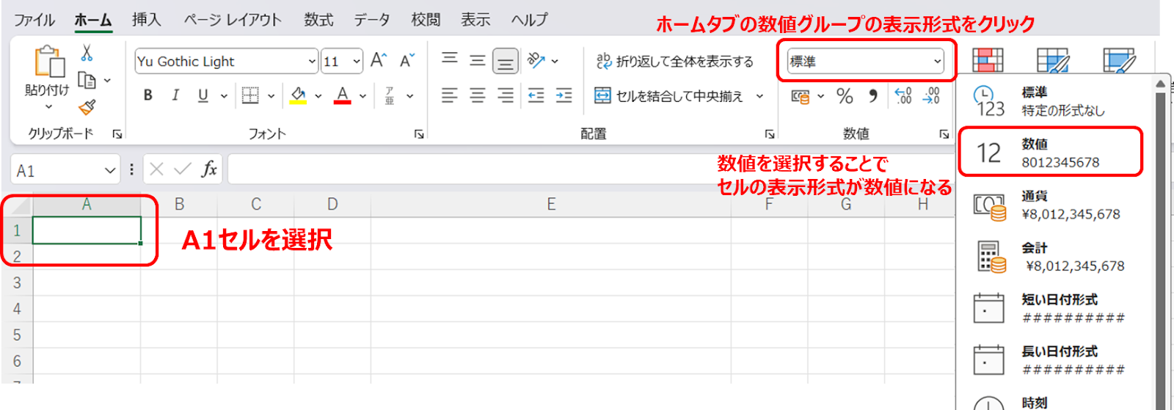Increase decimal places

903,96
